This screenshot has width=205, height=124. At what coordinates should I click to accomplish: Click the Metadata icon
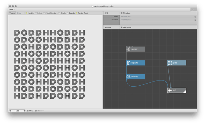(121, 13)
